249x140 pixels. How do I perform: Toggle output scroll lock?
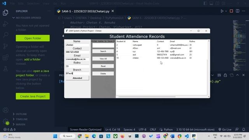click(x=225, y=75)
